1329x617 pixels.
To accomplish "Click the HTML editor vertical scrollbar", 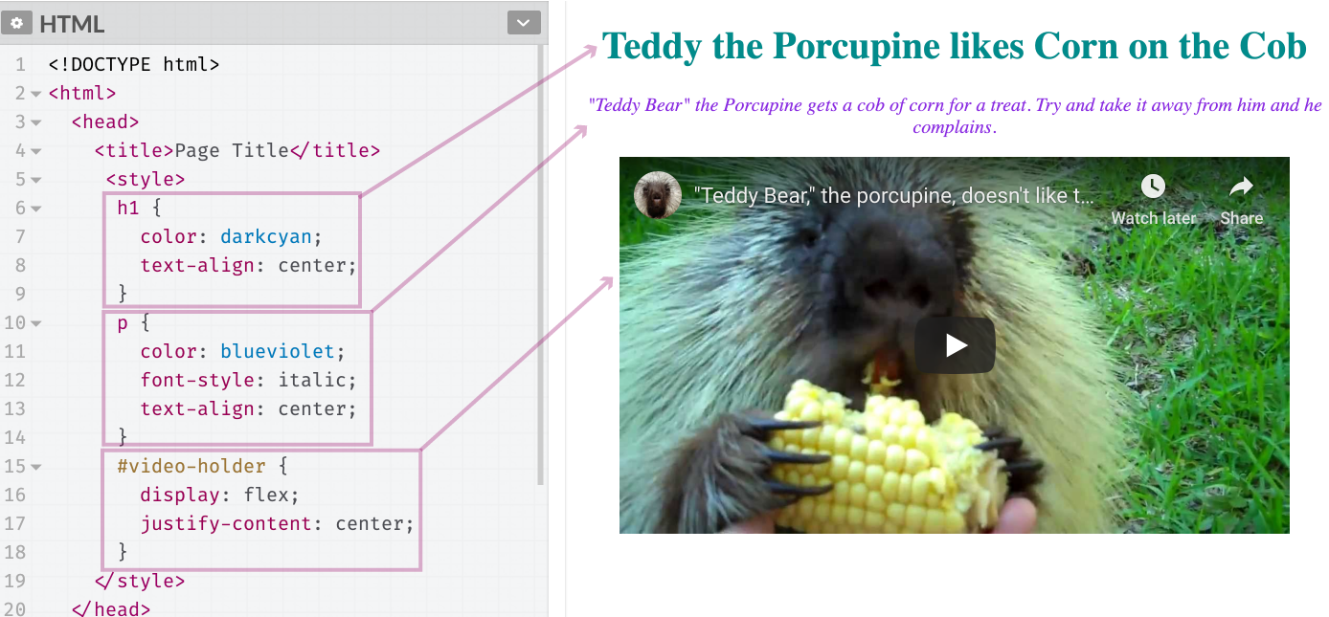I will coord(541,263).
